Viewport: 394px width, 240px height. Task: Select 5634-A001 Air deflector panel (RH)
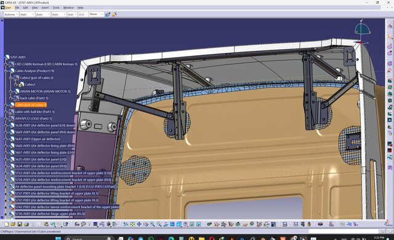pyautogui.click(x=41, y=166)
